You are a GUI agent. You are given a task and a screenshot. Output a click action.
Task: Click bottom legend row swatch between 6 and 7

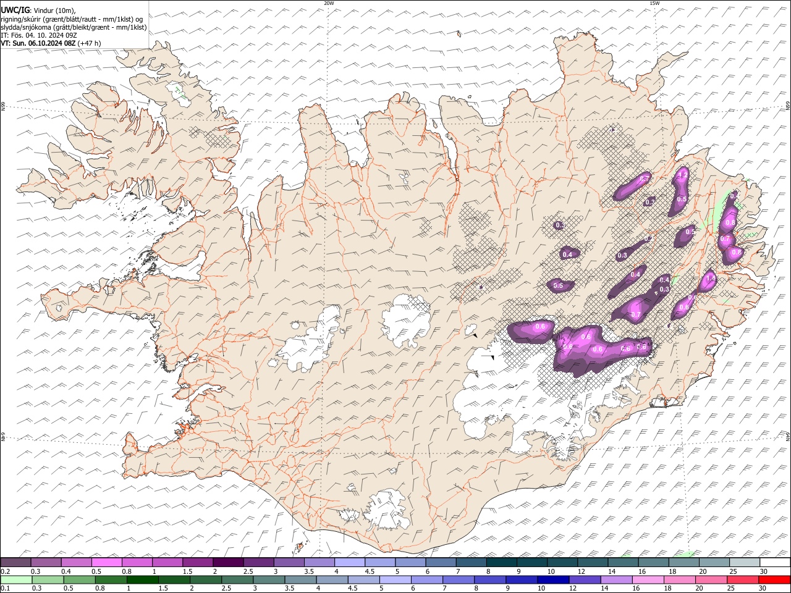pyautogui.click(x=426, y=579)
